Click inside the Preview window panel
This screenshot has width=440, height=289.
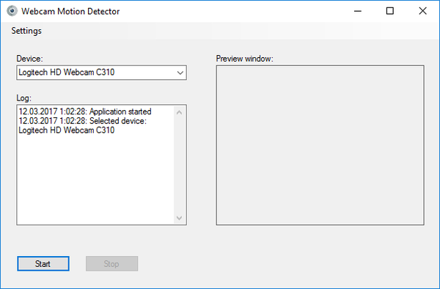pos(320,145)
